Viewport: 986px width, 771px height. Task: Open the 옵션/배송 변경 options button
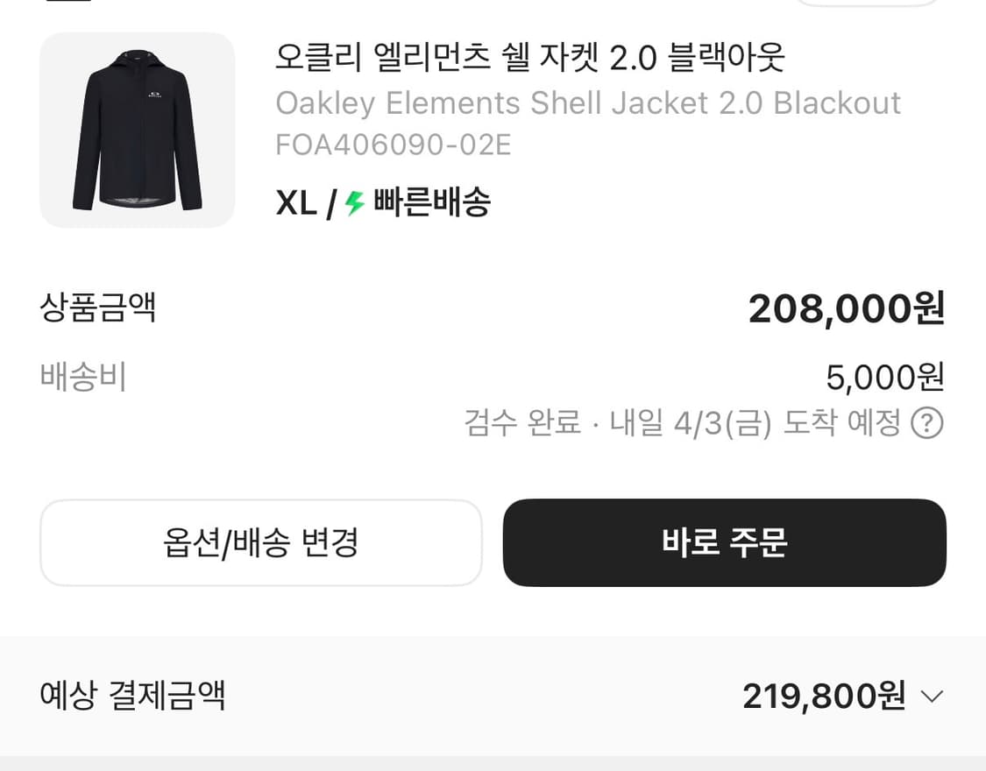(x=259, y=543)
